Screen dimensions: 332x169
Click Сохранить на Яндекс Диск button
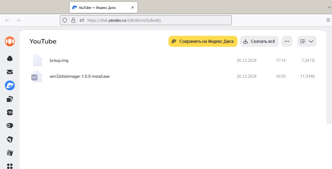coord(203,41)
